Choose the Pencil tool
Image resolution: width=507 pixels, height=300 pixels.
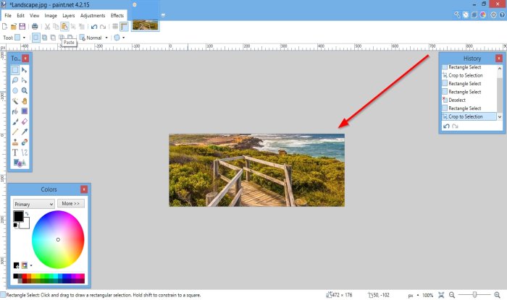click(15, 132)
